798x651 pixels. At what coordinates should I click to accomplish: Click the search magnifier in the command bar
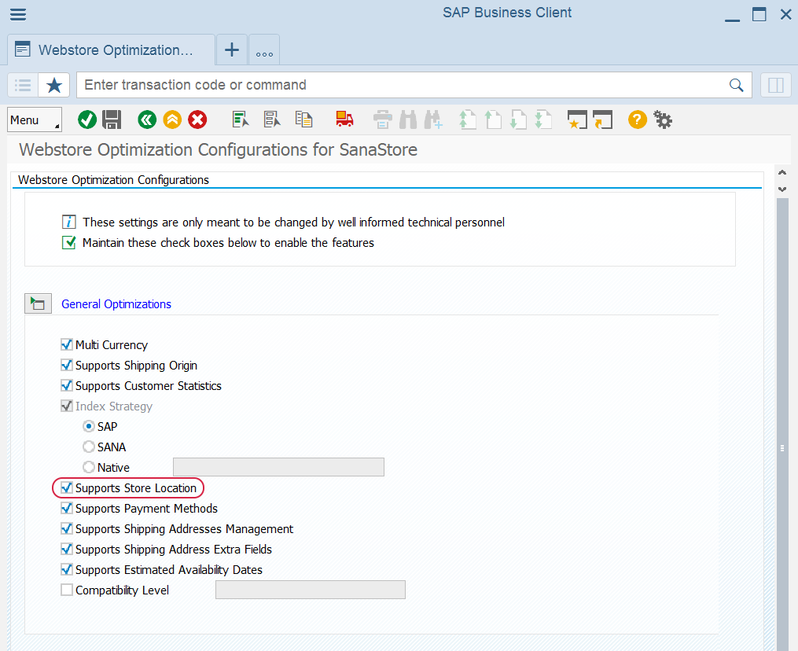tap(736, 85)
